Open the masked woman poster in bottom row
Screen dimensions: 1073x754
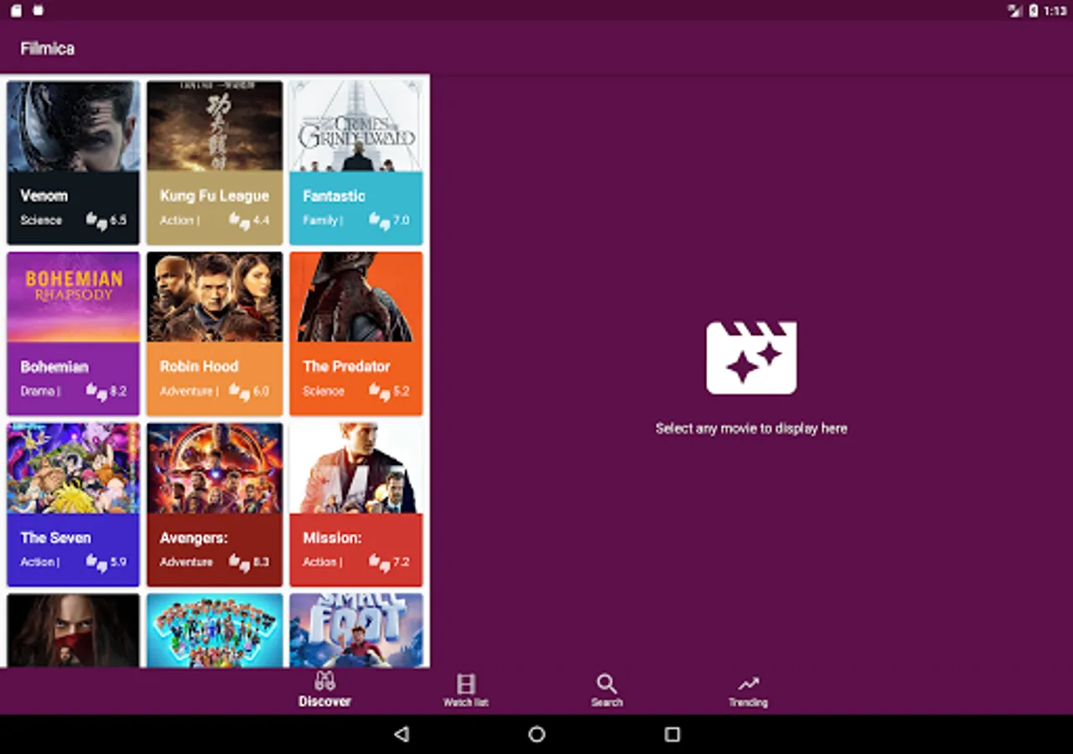tap(74, 631)
